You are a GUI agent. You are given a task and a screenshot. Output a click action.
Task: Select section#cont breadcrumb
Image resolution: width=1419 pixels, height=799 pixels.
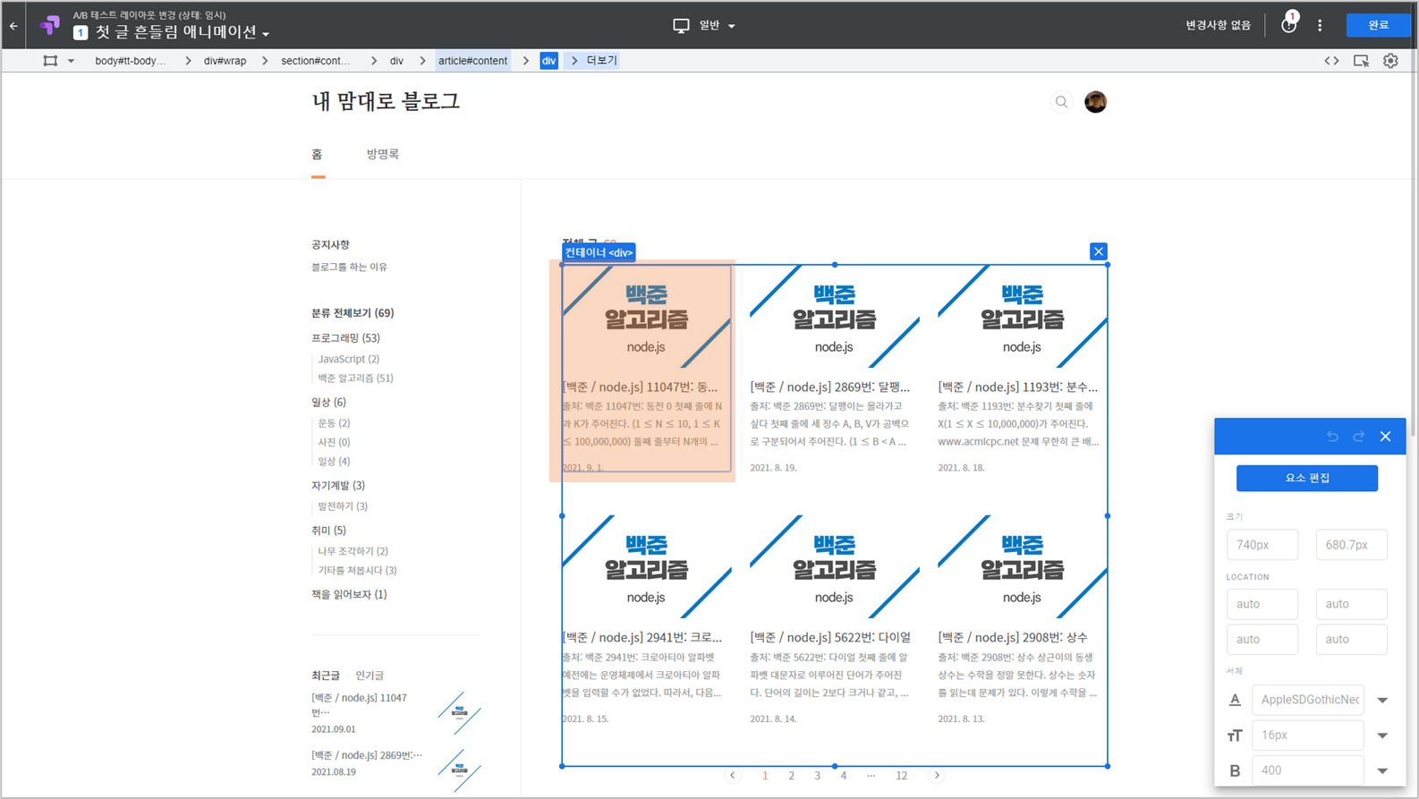(316, 61)
